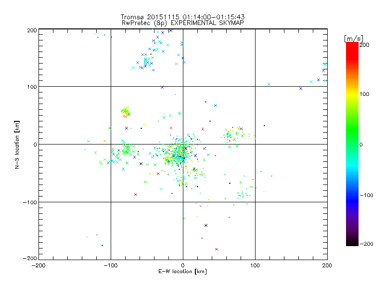This screenshot has height=289, width=385.
Task: Click the colorbar label '-200'
Action: click(366, 244)
